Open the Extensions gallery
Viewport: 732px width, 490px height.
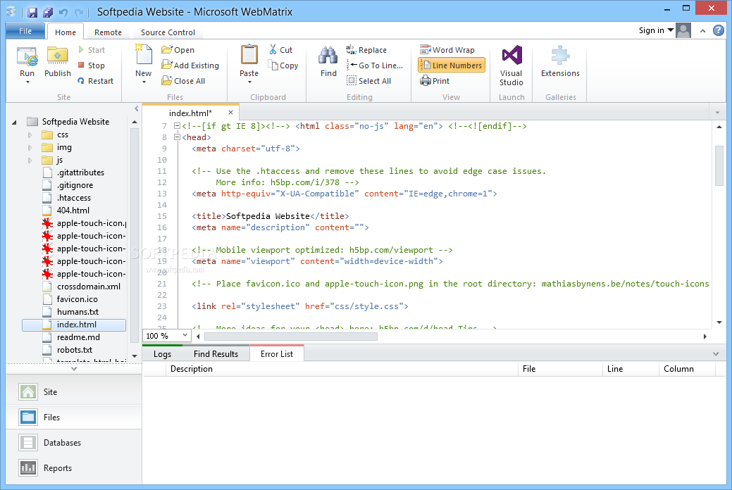click(x=560, y=61)
